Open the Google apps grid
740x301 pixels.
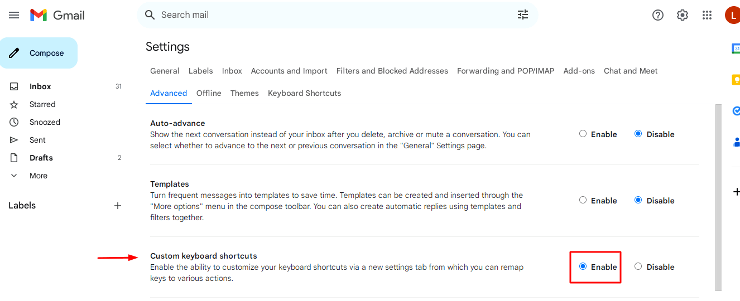tap(707, 15)
